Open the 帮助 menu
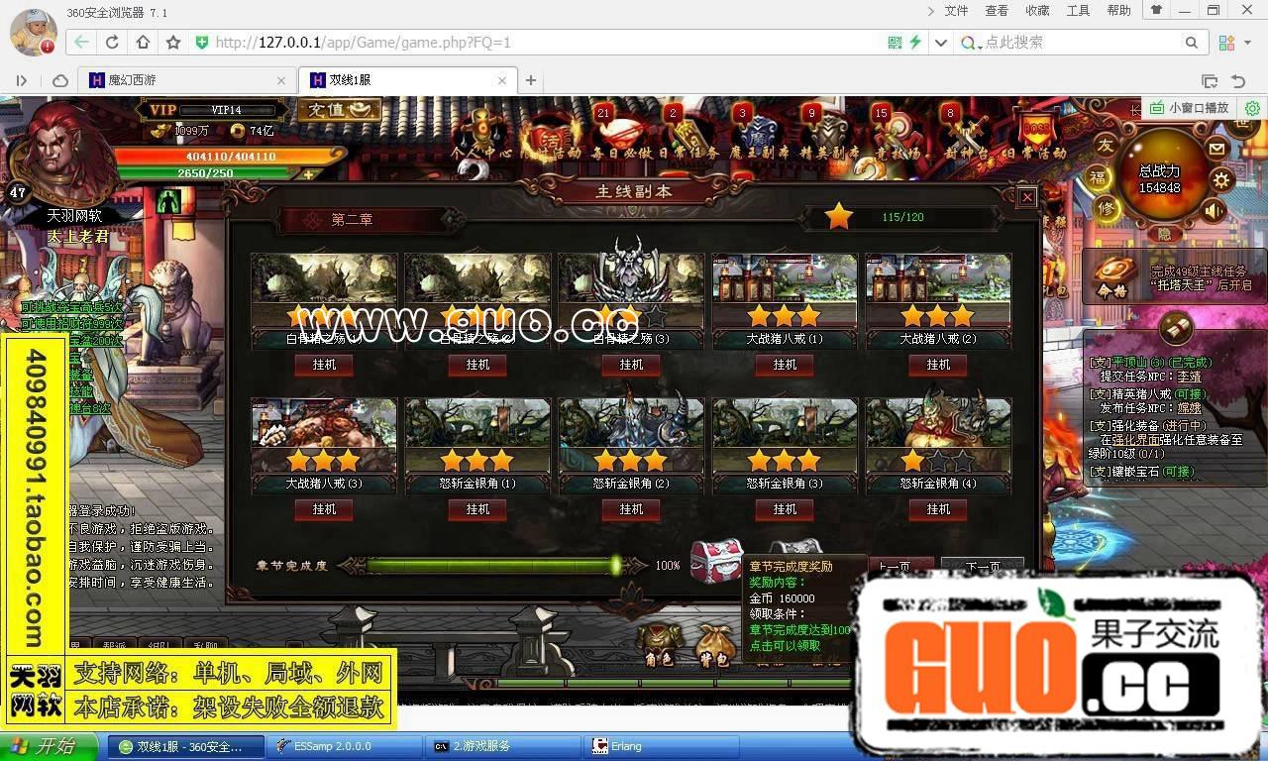 (1118, 11)
